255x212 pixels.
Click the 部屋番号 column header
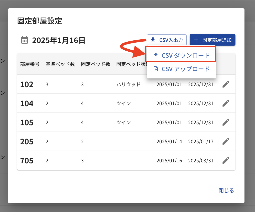pos(30,64)
